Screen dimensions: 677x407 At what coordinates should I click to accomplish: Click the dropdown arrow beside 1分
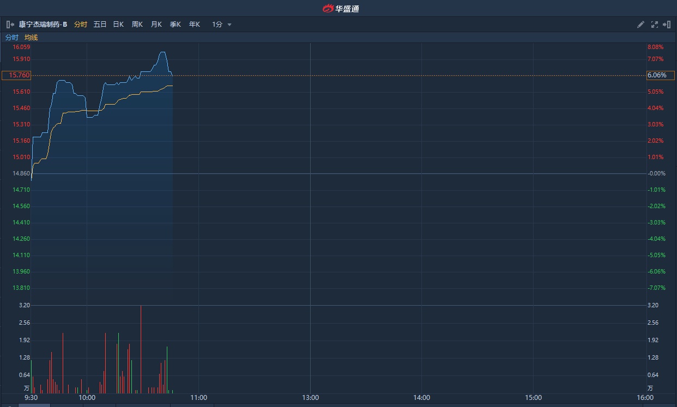pos(229,25)
